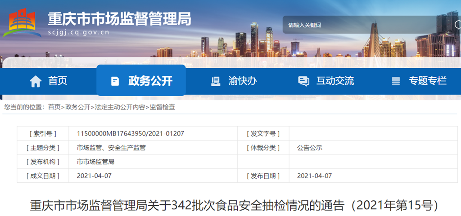Click the chat bubble icon beside 互动交流
The height and width of the screenshot is (216, 461).
coord(303,81)
